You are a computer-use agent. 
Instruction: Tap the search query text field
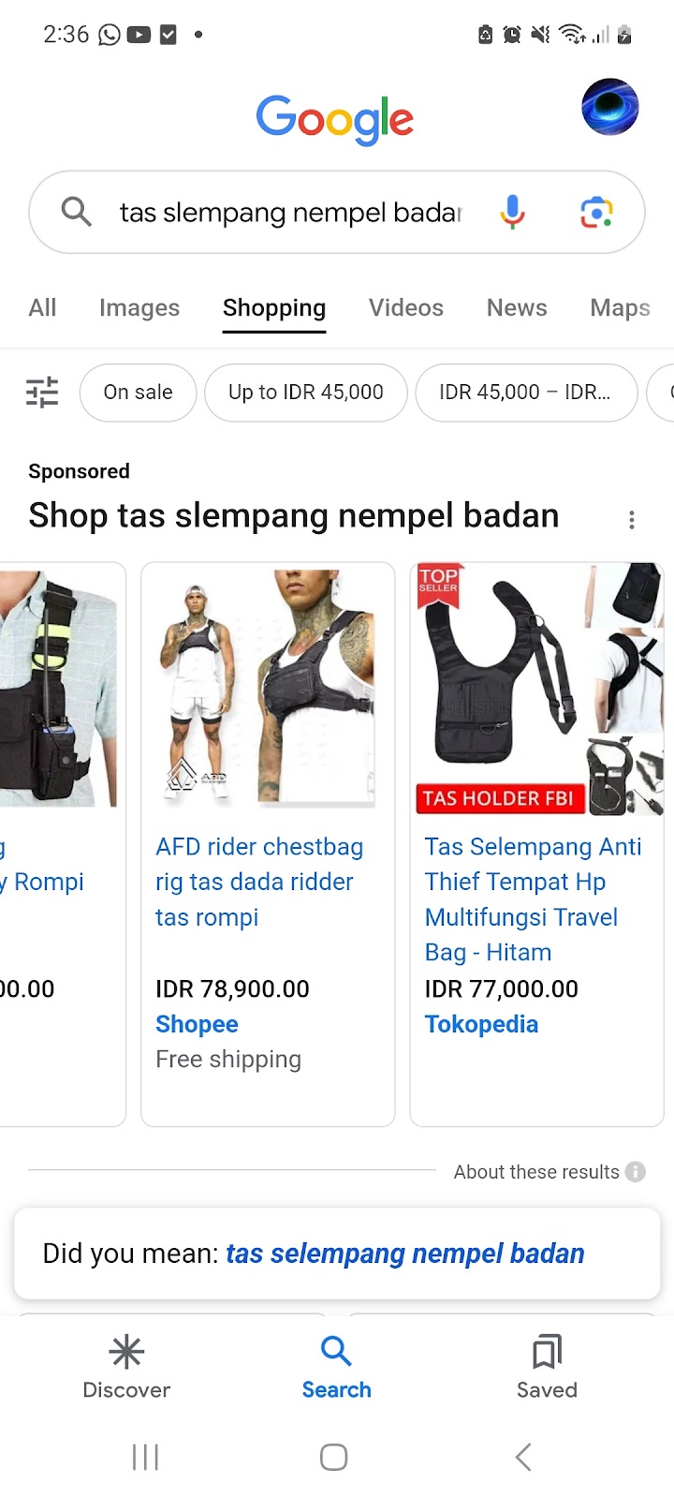(291, 213)
